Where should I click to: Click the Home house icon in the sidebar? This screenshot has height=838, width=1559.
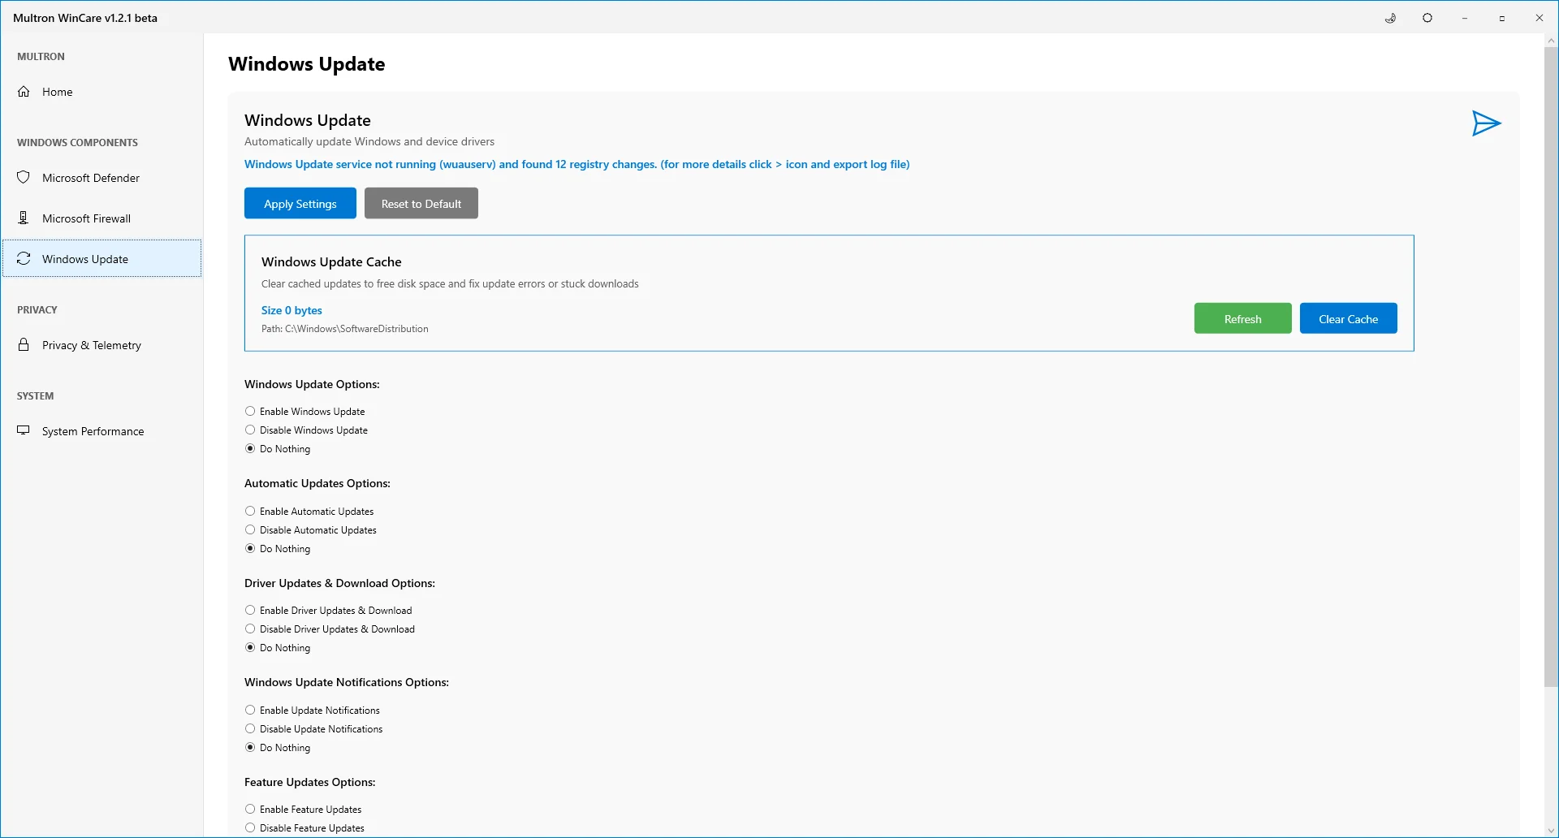click(x=24, y=92)
